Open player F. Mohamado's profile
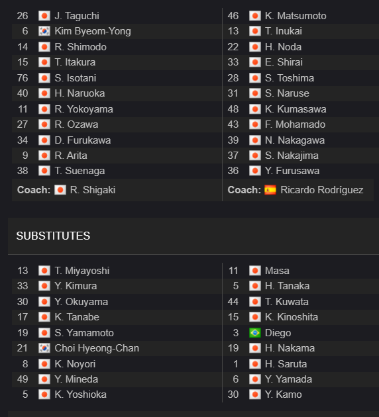 coord(295,124)
